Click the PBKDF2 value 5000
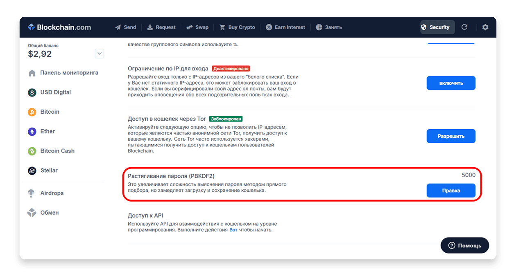 (x=468, y=175)
